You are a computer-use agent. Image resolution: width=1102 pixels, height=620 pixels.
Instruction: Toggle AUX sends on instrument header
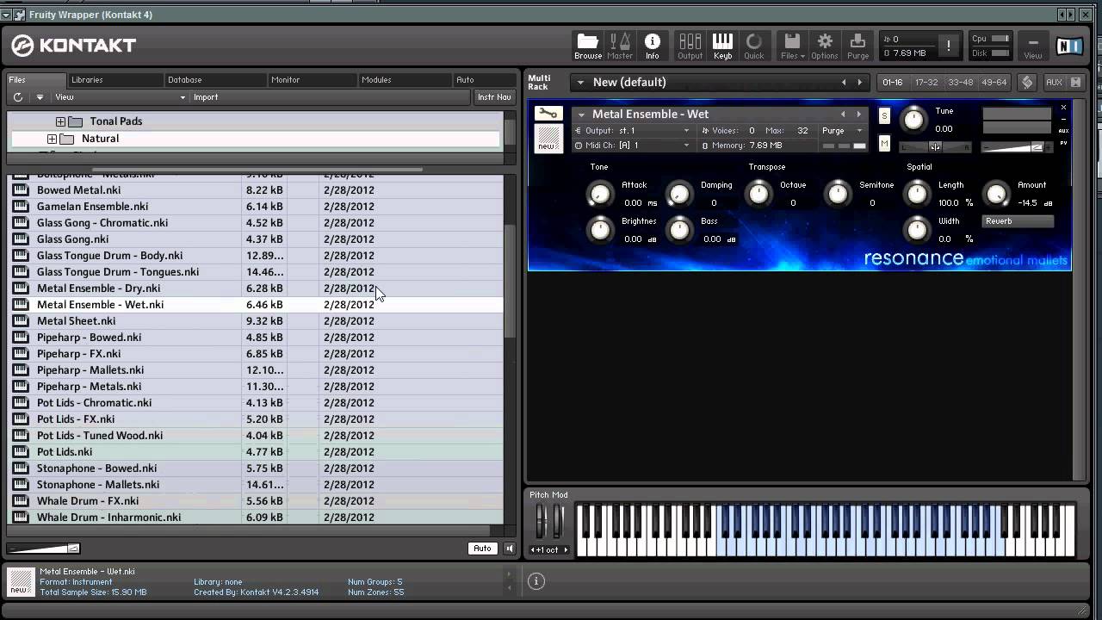(x=1063, y=131)
